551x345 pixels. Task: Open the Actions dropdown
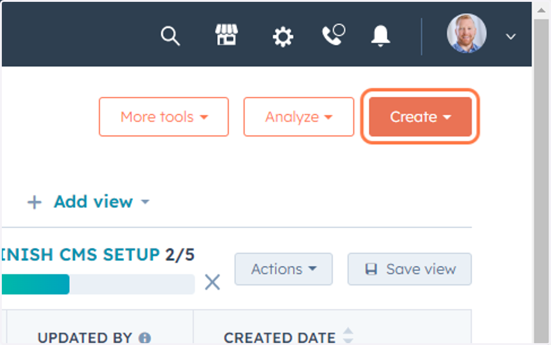(x=284, y=269)
